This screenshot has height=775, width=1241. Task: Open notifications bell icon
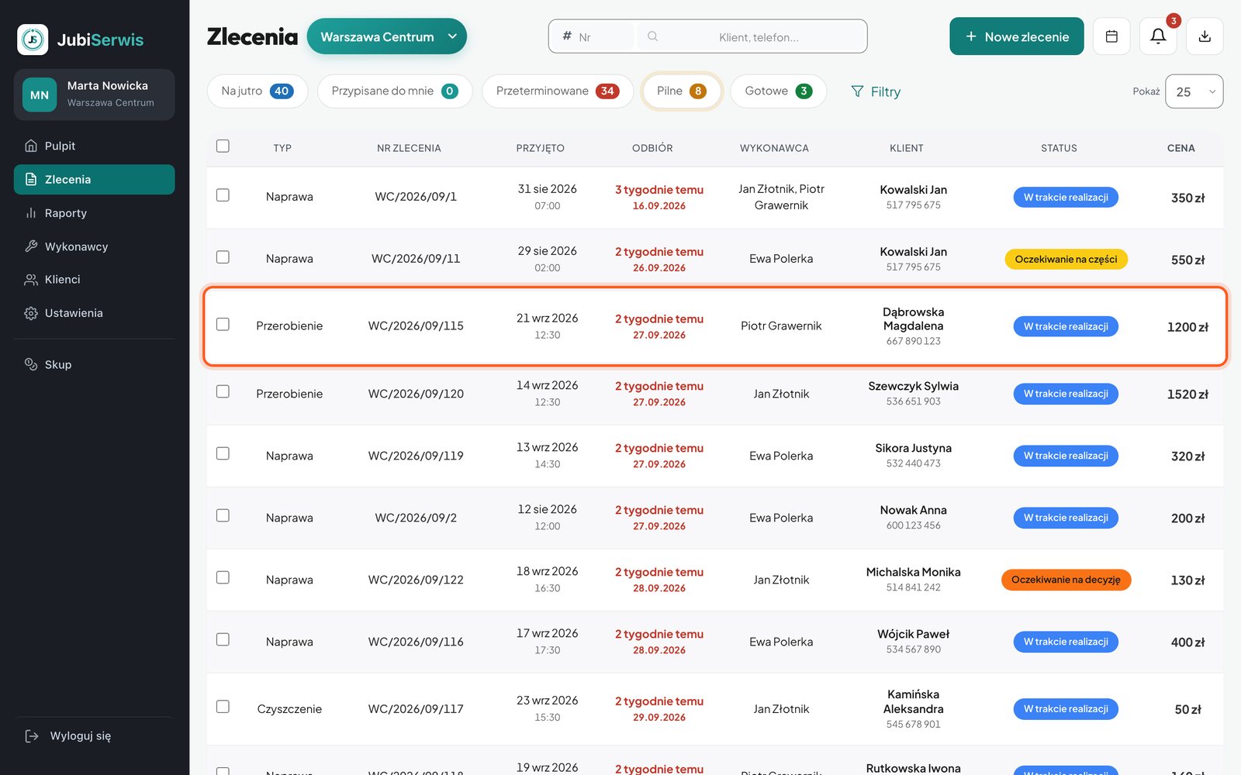[1158, 36]
